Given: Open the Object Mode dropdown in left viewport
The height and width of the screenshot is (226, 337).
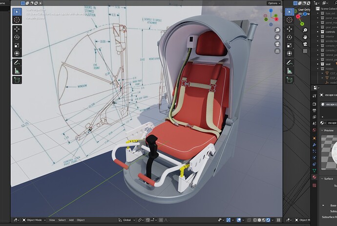Looking at the screenshot, I should 34,220.
